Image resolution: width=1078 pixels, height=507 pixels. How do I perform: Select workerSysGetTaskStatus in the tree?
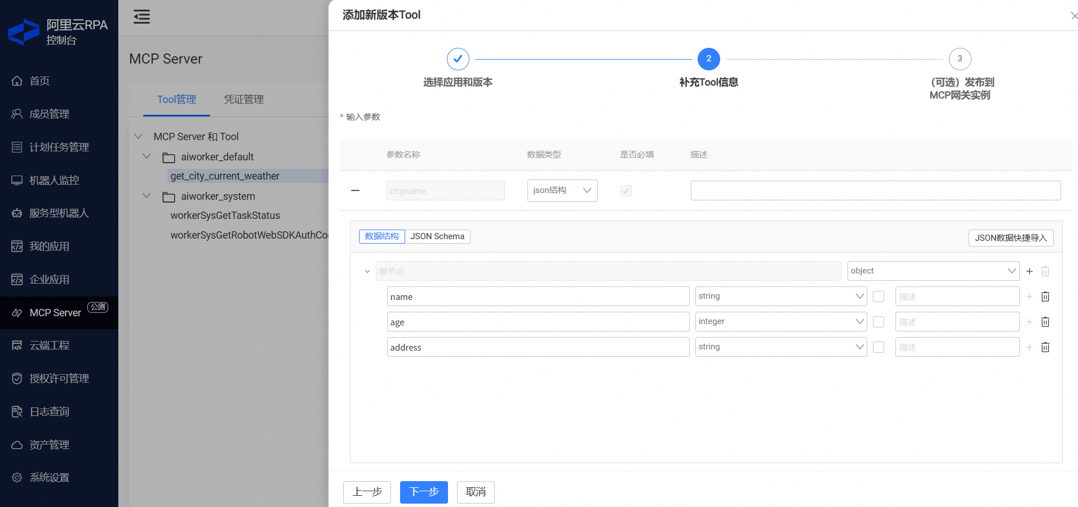(x=225, y=216)
